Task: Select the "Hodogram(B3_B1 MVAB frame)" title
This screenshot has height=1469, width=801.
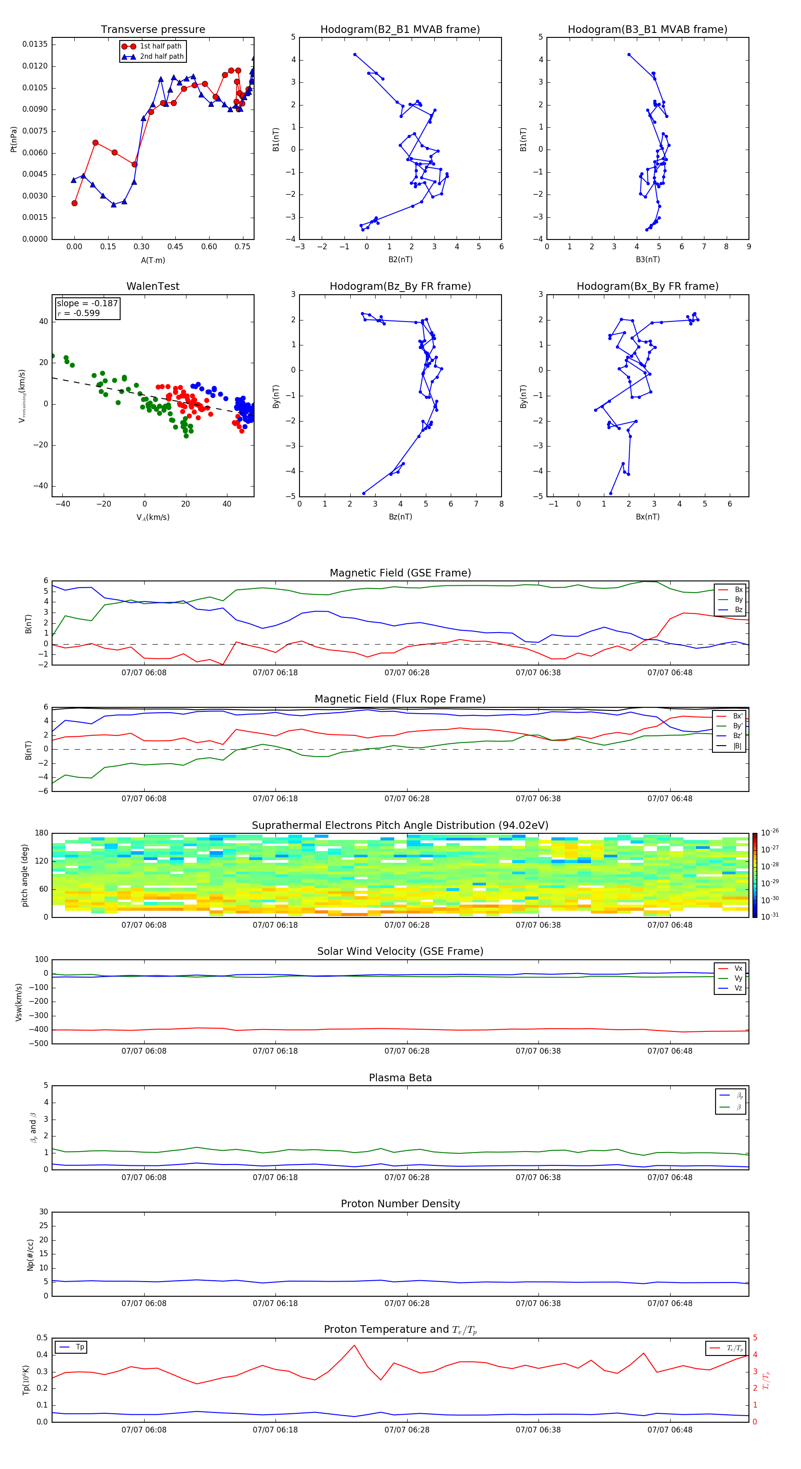Action: (x=647, y=30)
